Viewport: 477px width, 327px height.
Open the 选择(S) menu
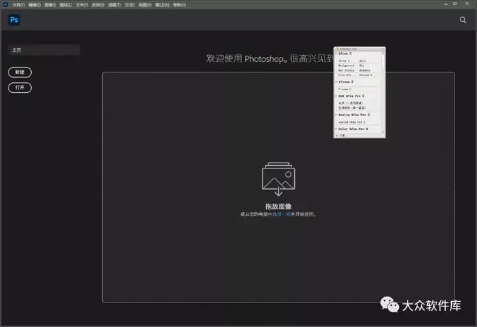[98, 5]
